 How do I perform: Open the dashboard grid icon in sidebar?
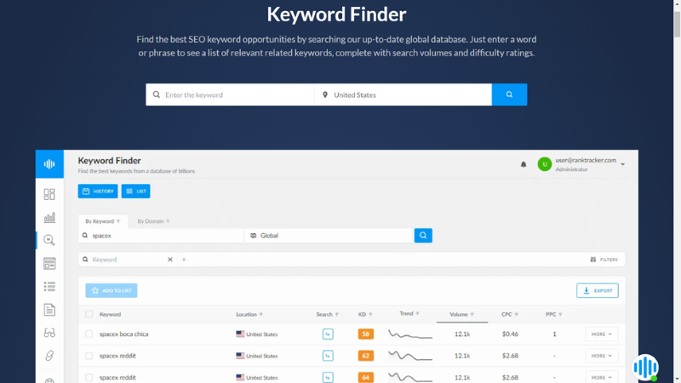coord(49,194)
